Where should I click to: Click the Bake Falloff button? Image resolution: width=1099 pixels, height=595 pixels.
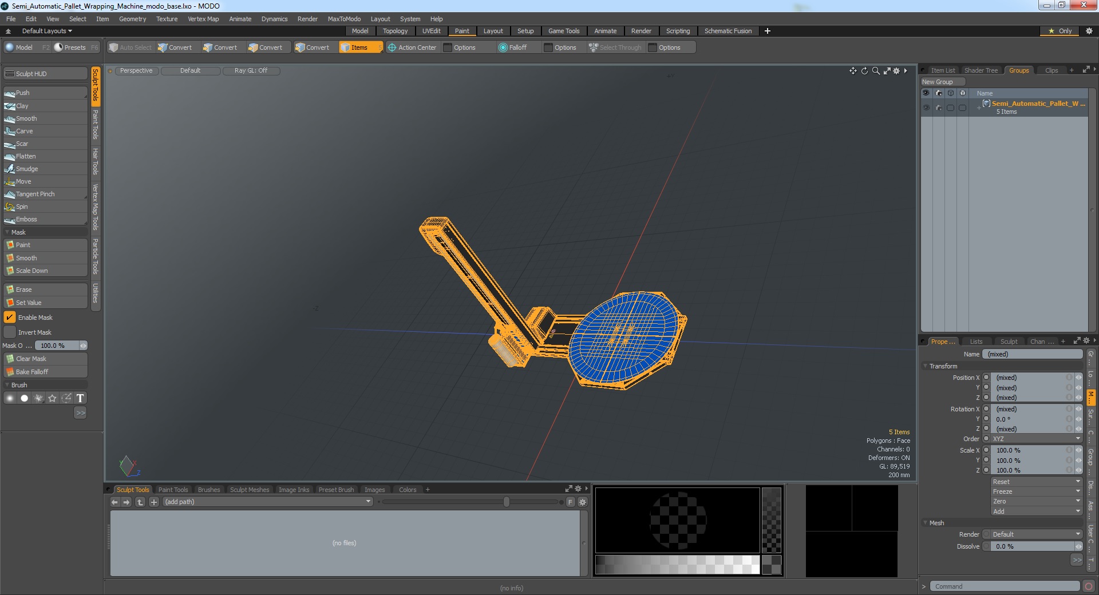(x=45, y=372)
